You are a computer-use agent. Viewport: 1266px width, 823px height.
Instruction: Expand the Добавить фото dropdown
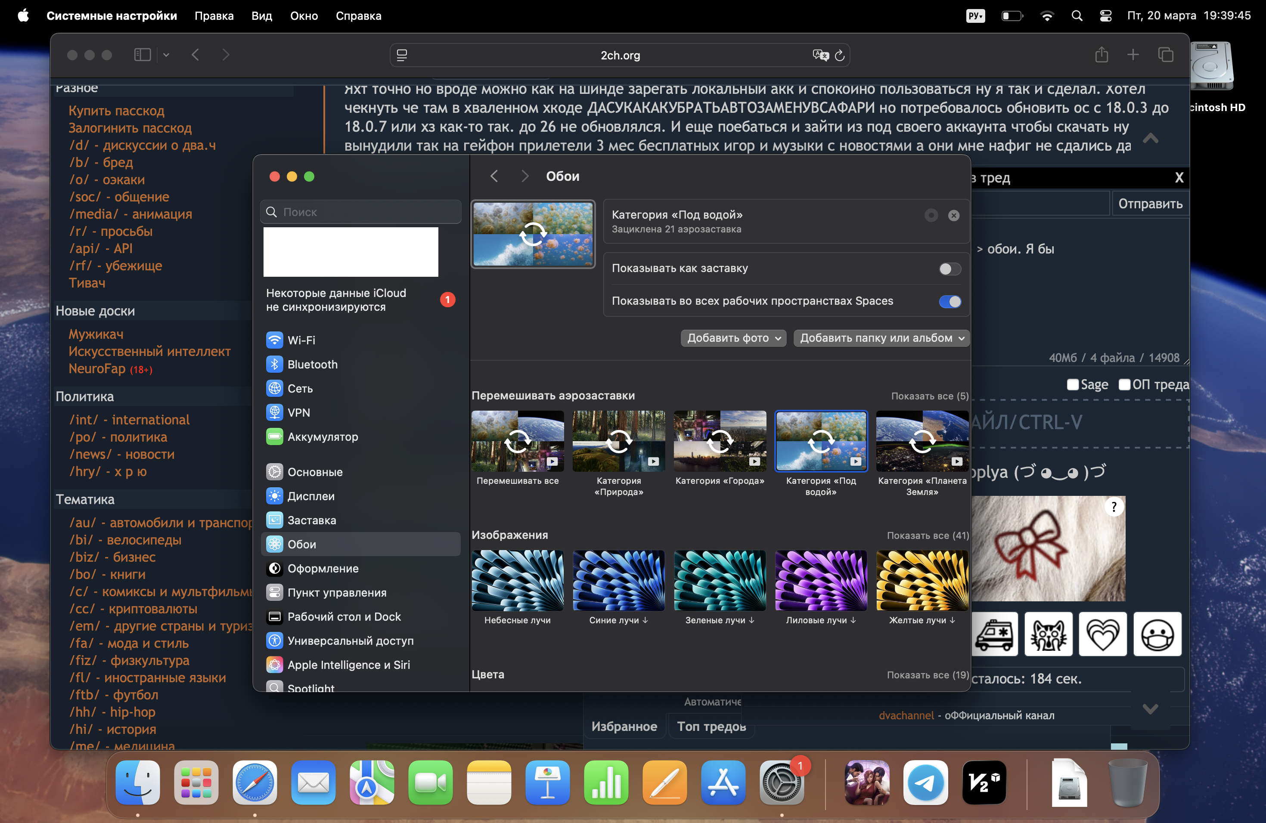point(733,338)
